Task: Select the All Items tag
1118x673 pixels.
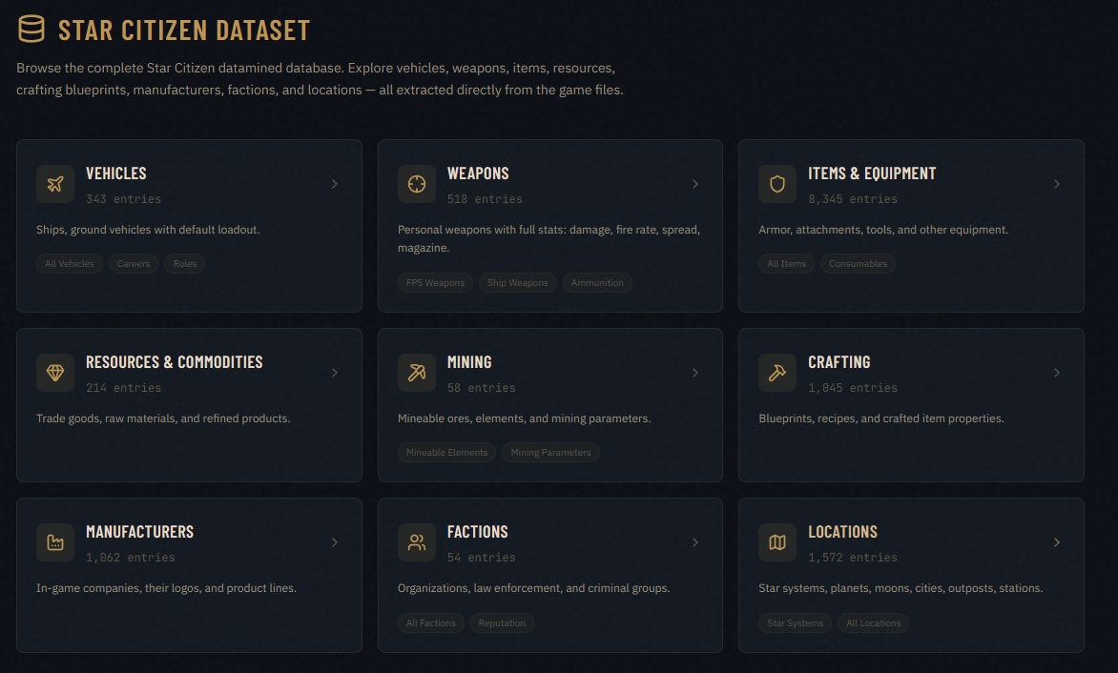Action: tap(786, 263)
